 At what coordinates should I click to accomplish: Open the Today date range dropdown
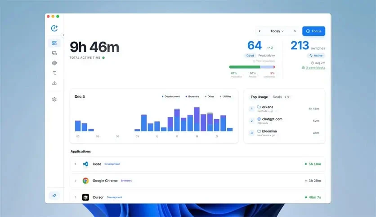tap(277, 31)
